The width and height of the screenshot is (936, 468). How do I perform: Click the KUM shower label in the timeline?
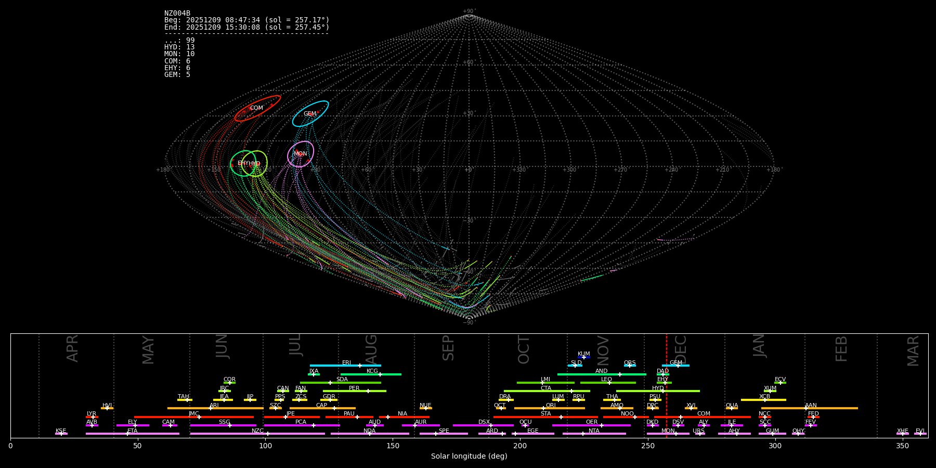point(584,354)
